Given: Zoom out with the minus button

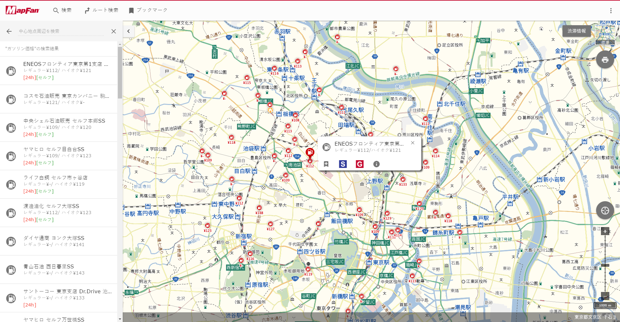Looking at the screenshot, I should [605, 296].
